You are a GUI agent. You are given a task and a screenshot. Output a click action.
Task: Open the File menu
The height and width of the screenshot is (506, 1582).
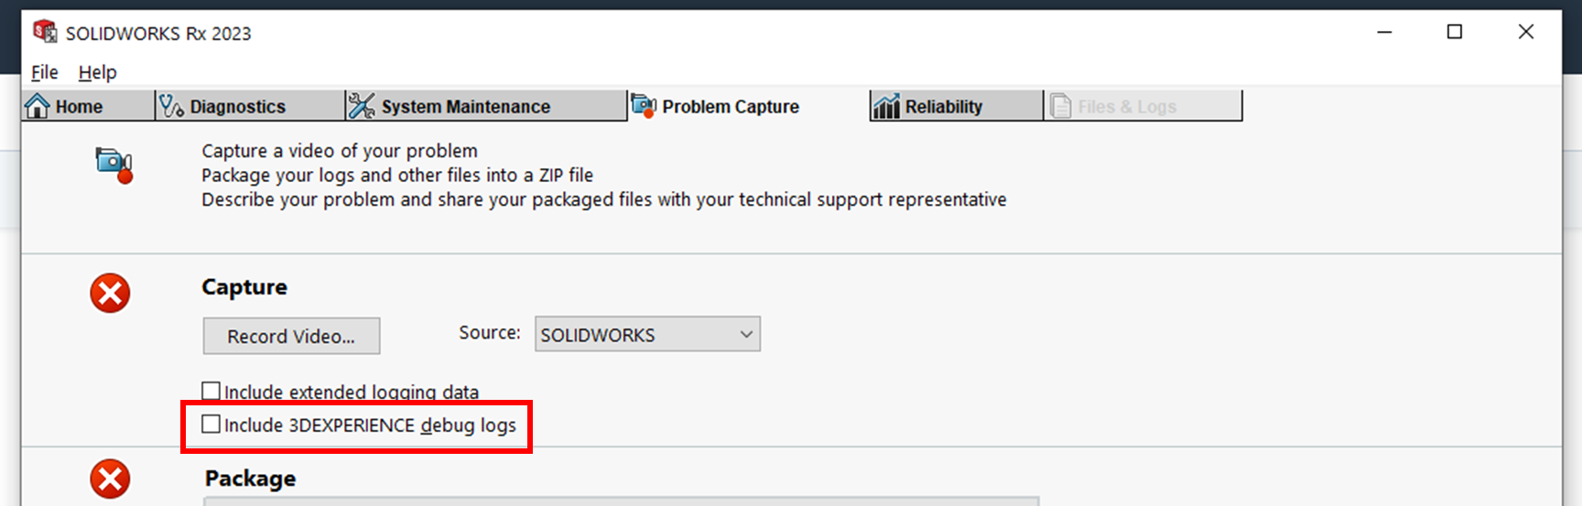(44, 72)
